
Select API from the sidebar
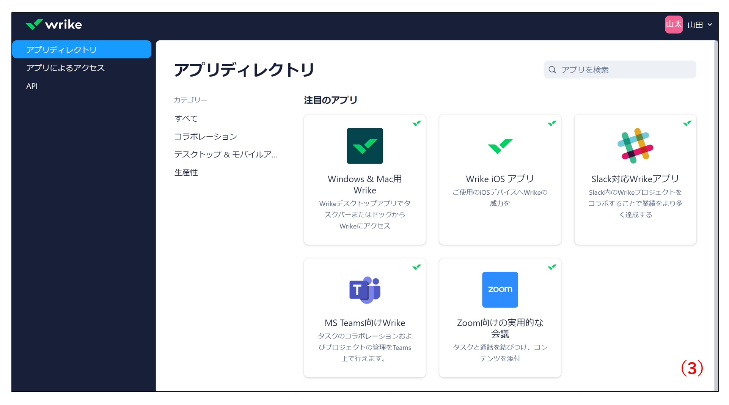pyautogui.click(x=32, y=86)
